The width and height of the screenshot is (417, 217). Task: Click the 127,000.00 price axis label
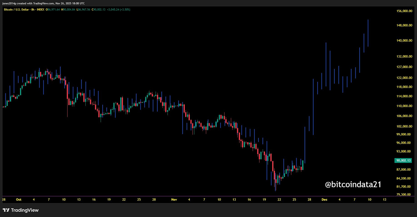pyautogui.click(x=404, y=67)
